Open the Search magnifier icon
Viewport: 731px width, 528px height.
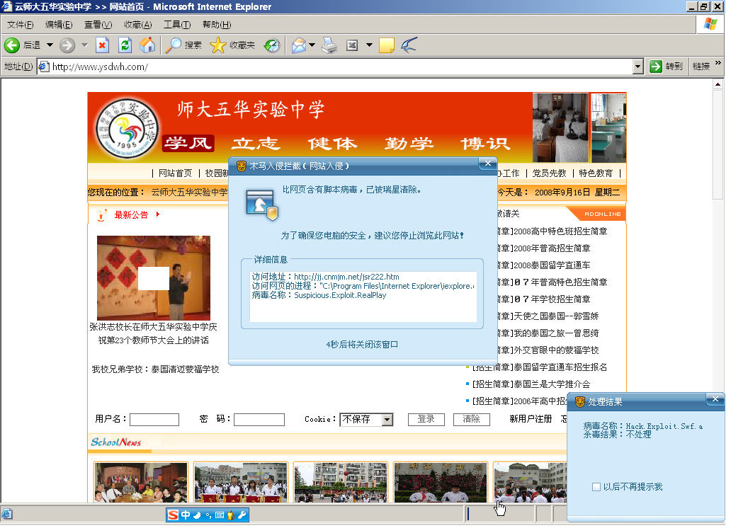click(174, 45)
